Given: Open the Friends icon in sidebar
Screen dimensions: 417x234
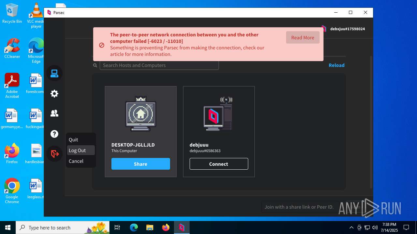Looking at the screenshot, I should 54,113.
